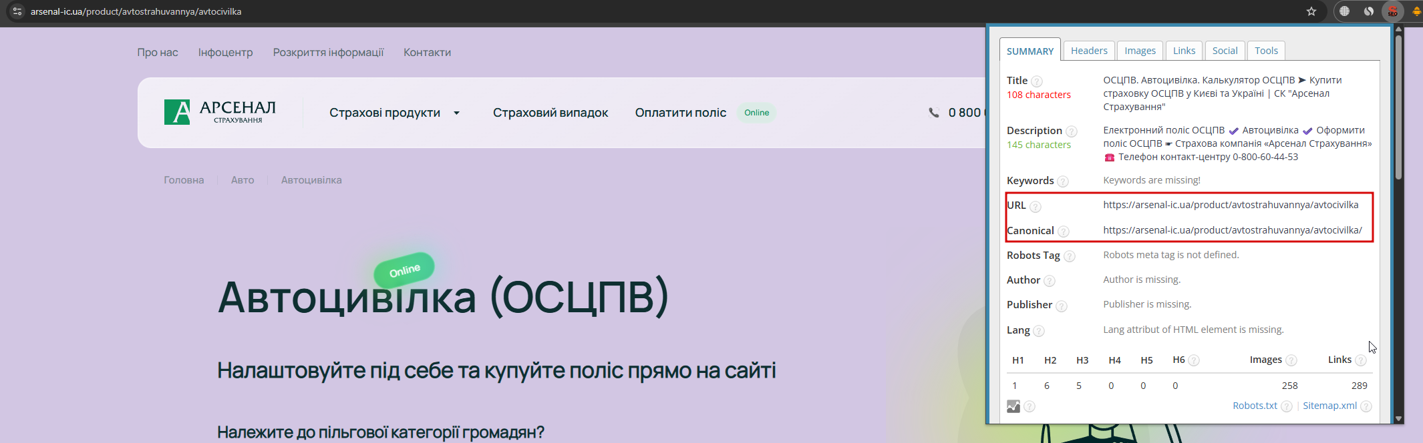Open the orange bell extension icon
This screenshot has width=1423, height=443.
click(1416, 11)
